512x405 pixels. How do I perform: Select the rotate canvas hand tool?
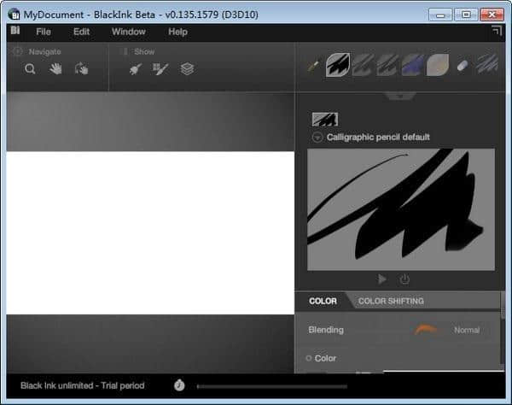click(x=81, y=69)
